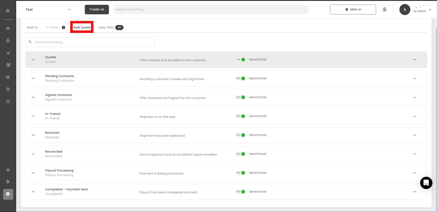437x212 pixels.
Task: Open more options for In-Transit row
Action: coord(415,116)
